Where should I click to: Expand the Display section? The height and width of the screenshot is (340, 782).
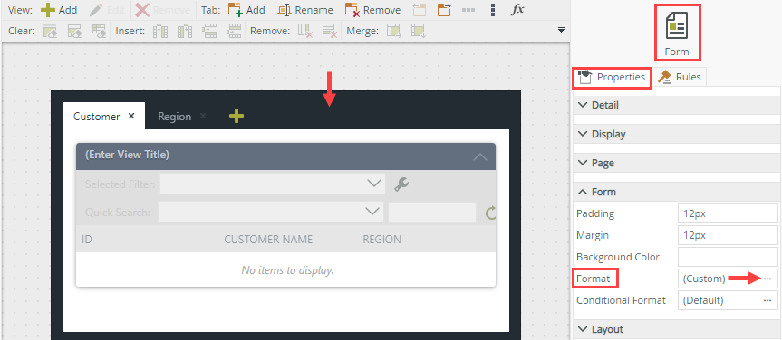coord(677,134)
